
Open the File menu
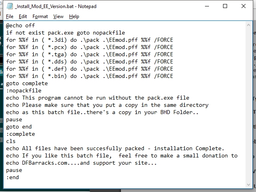pyautogui.click(x=10, y=16)
